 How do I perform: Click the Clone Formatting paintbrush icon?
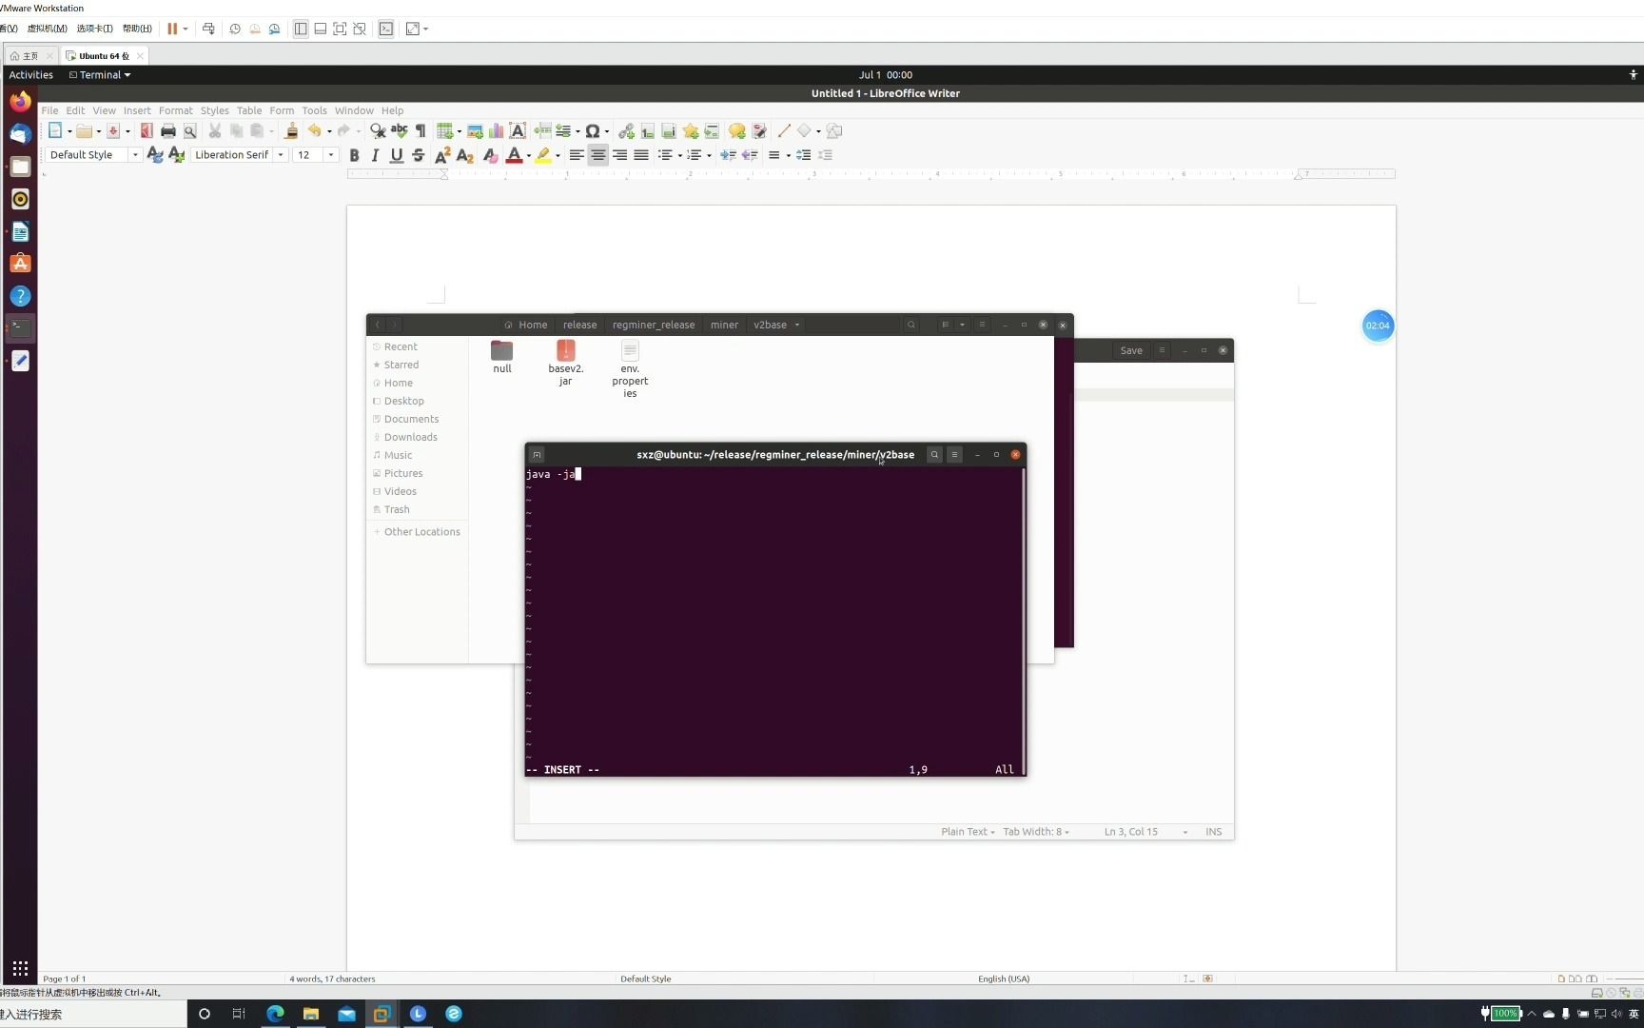292,131
